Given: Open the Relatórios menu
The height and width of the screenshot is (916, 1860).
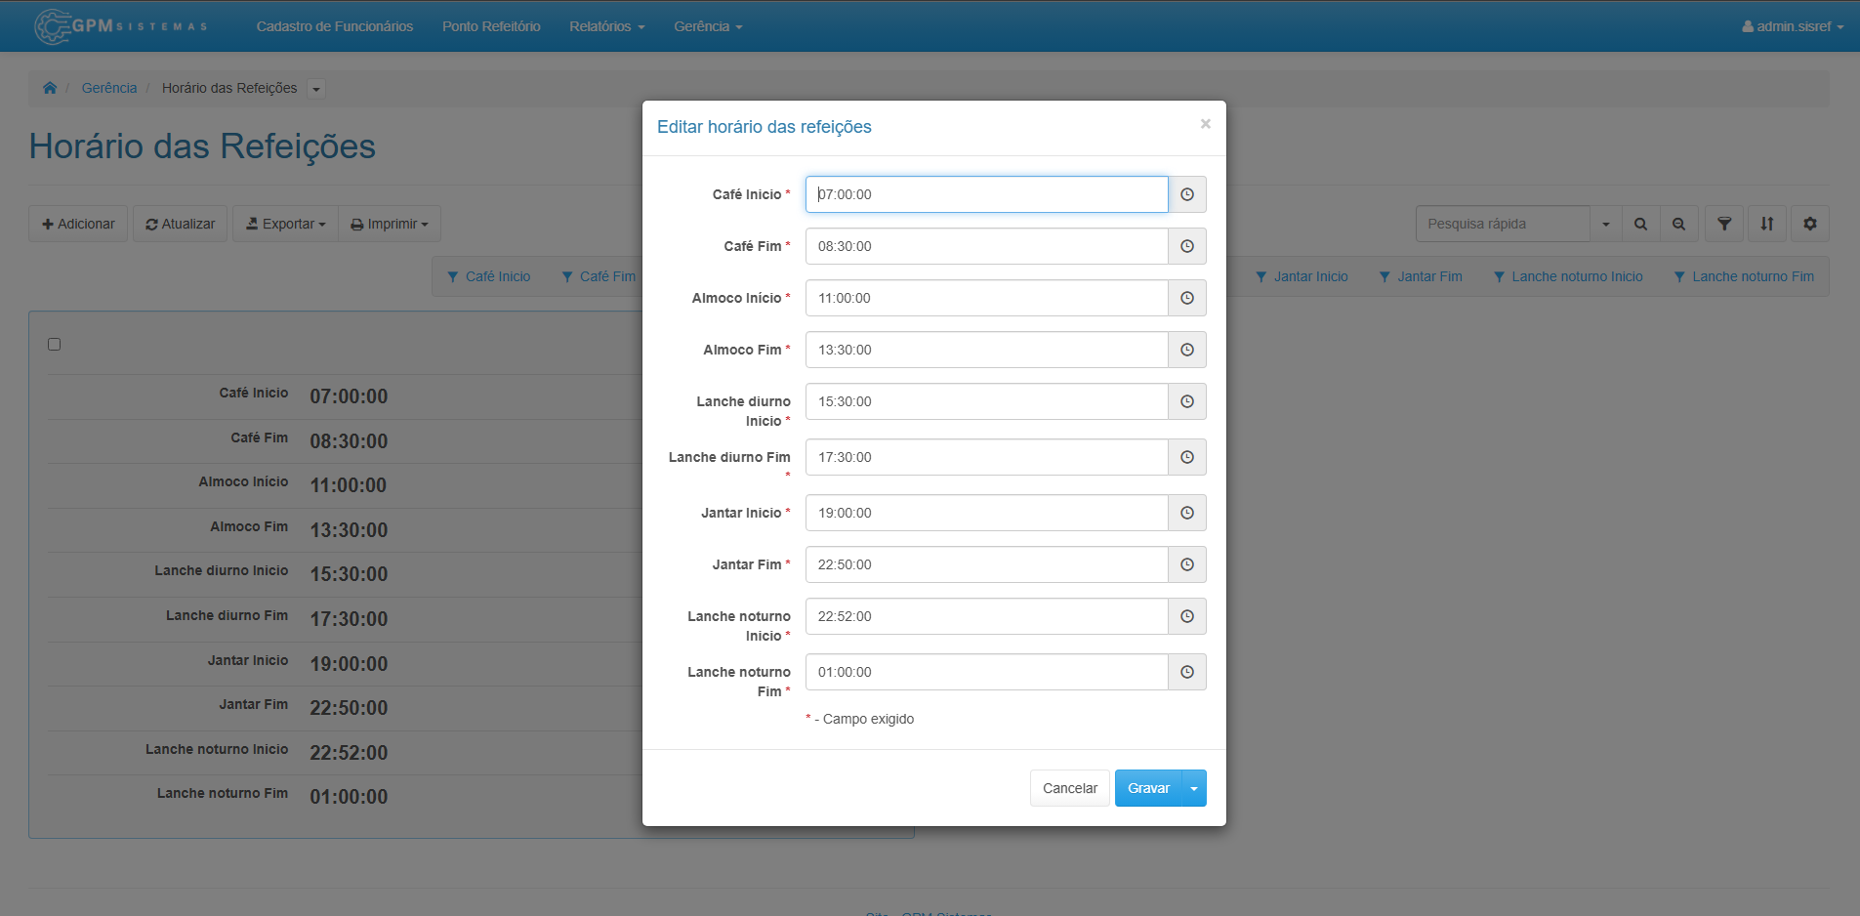Looking at the screenshot, I should coord(607,26).
